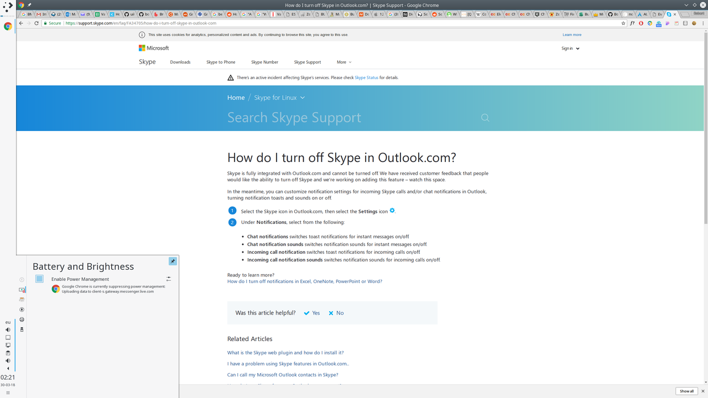Bookmark this page with the star icon

point(623,23)
